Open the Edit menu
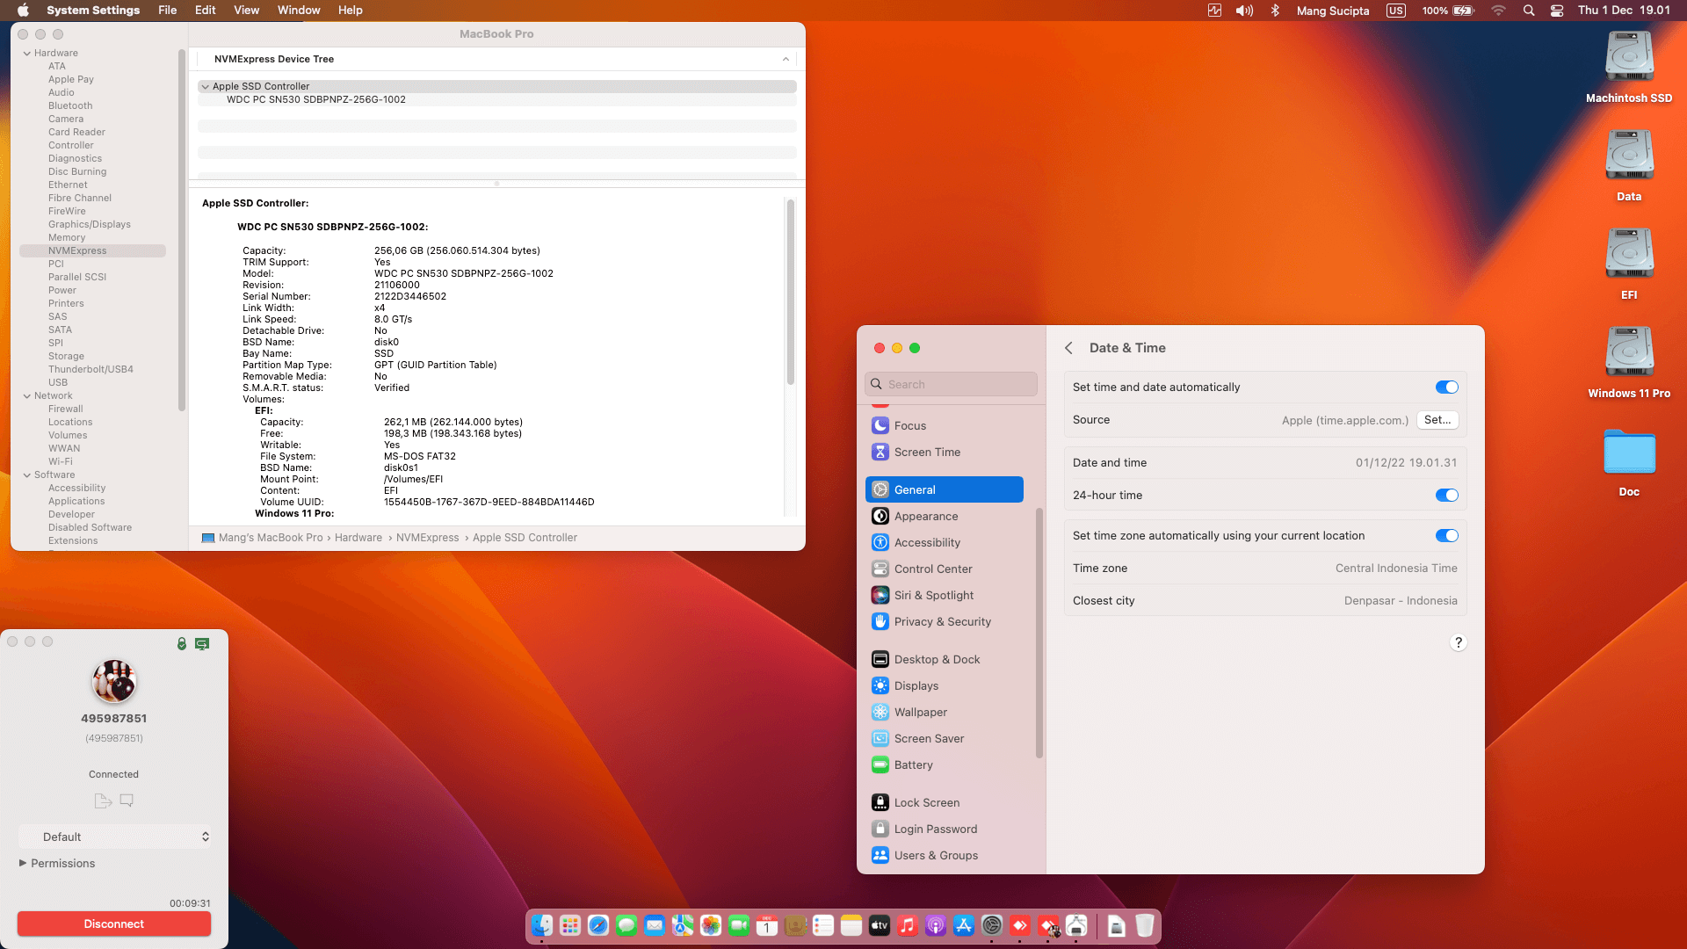The width and height of the screenshot is (1687, 949). pyautogui.click(x=206, y=11)
